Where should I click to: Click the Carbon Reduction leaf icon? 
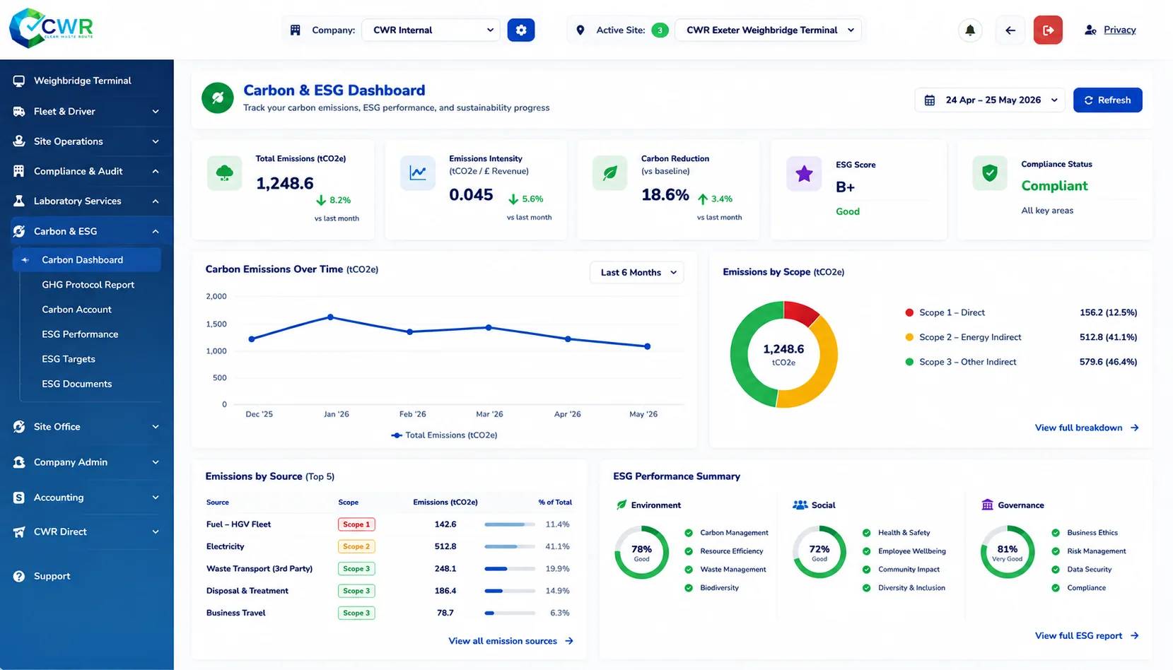pos(610,173)
